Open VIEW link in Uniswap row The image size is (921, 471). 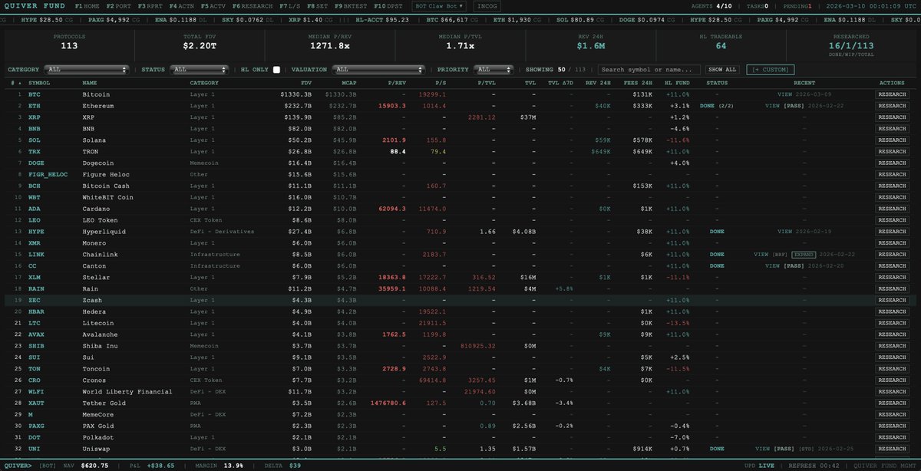point(761,448)
